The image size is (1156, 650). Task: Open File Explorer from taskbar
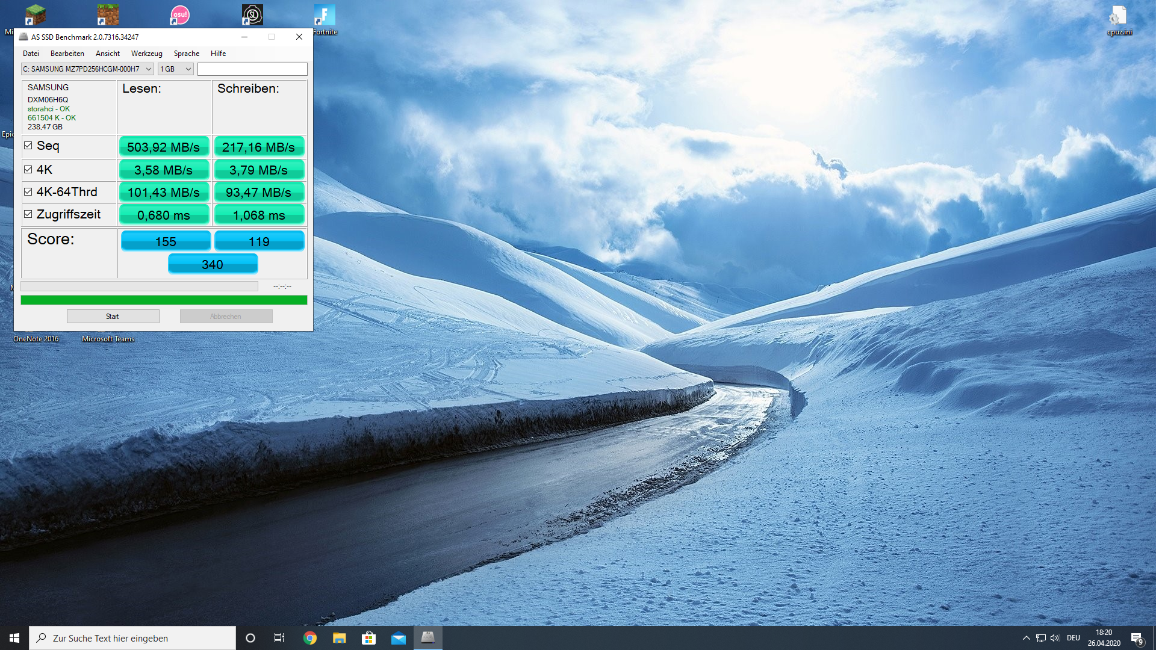[x=340, y=638]
